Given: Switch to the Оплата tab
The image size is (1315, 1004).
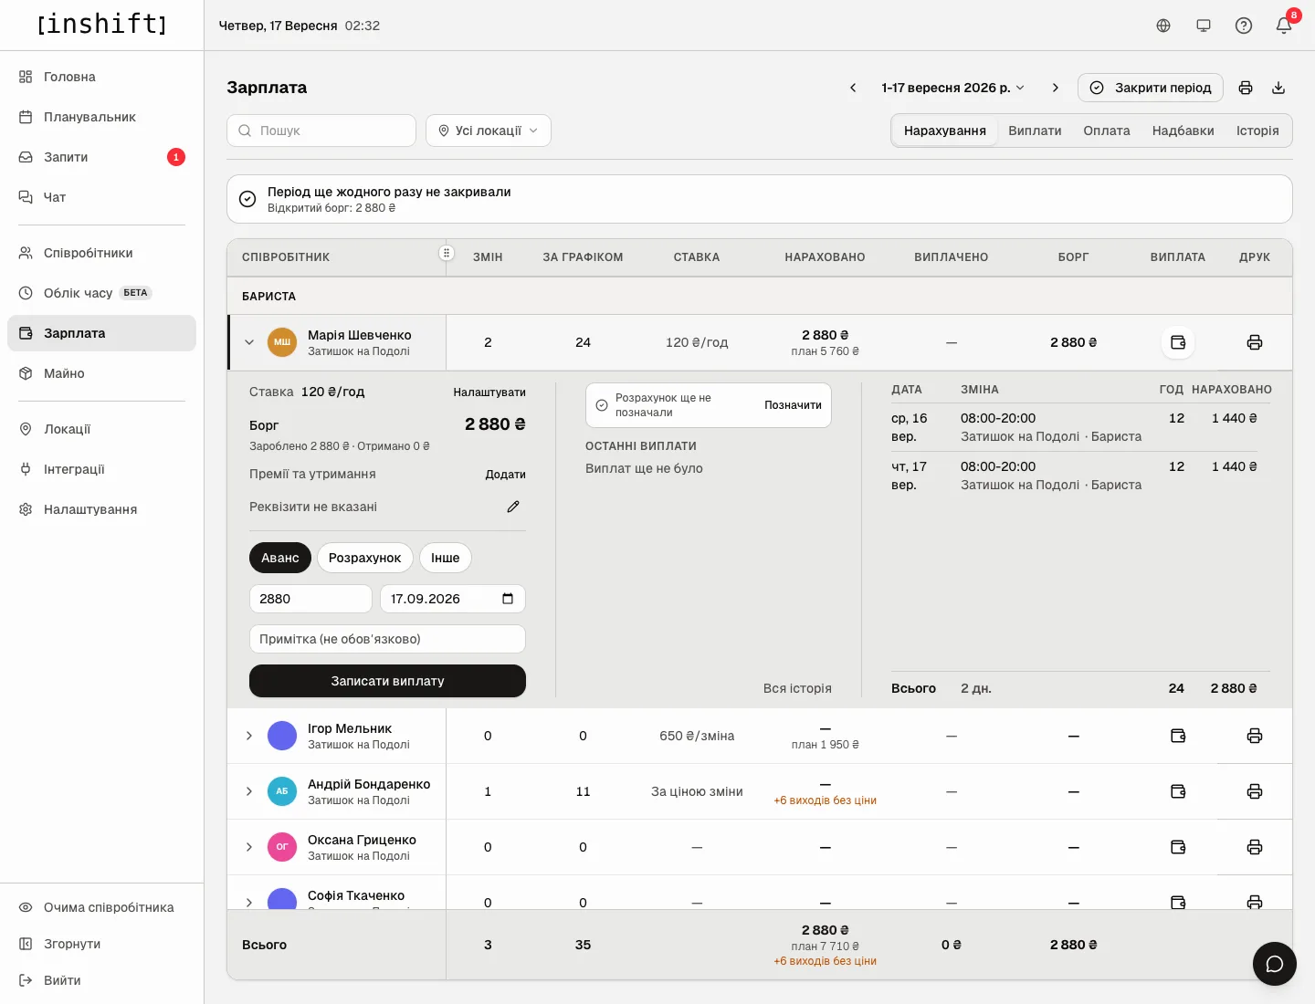Looking at the screenshot, I should 1107,131.
